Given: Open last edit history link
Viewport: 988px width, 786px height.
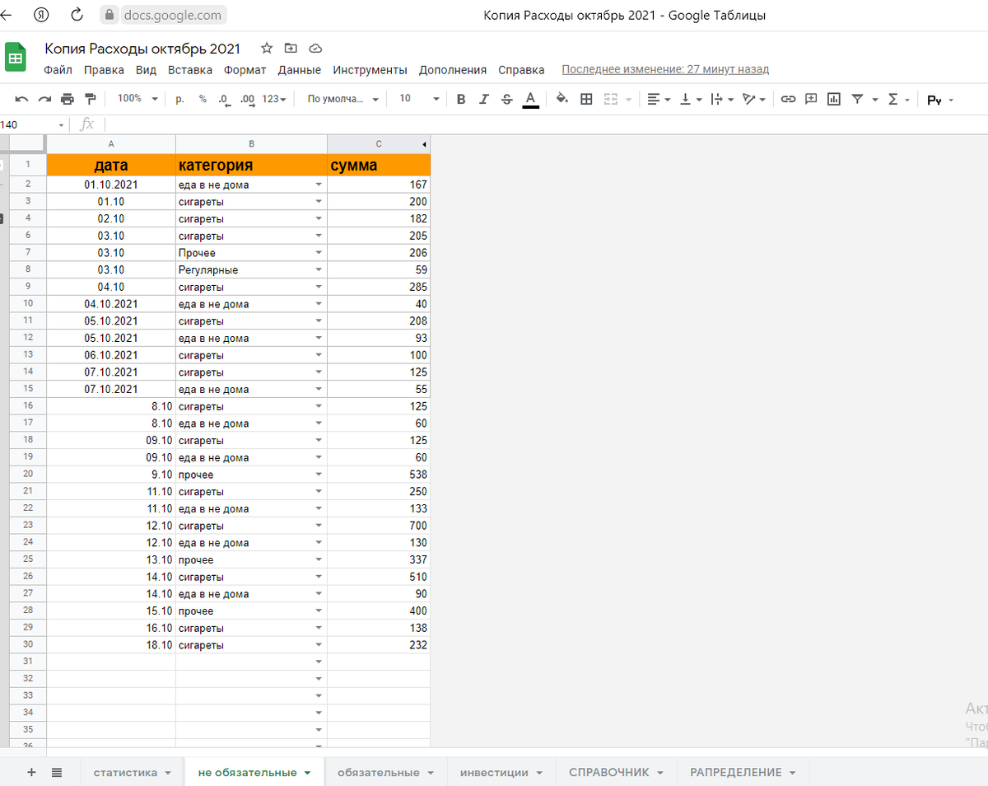Looking at the screenshot, I should coord(665,70).
